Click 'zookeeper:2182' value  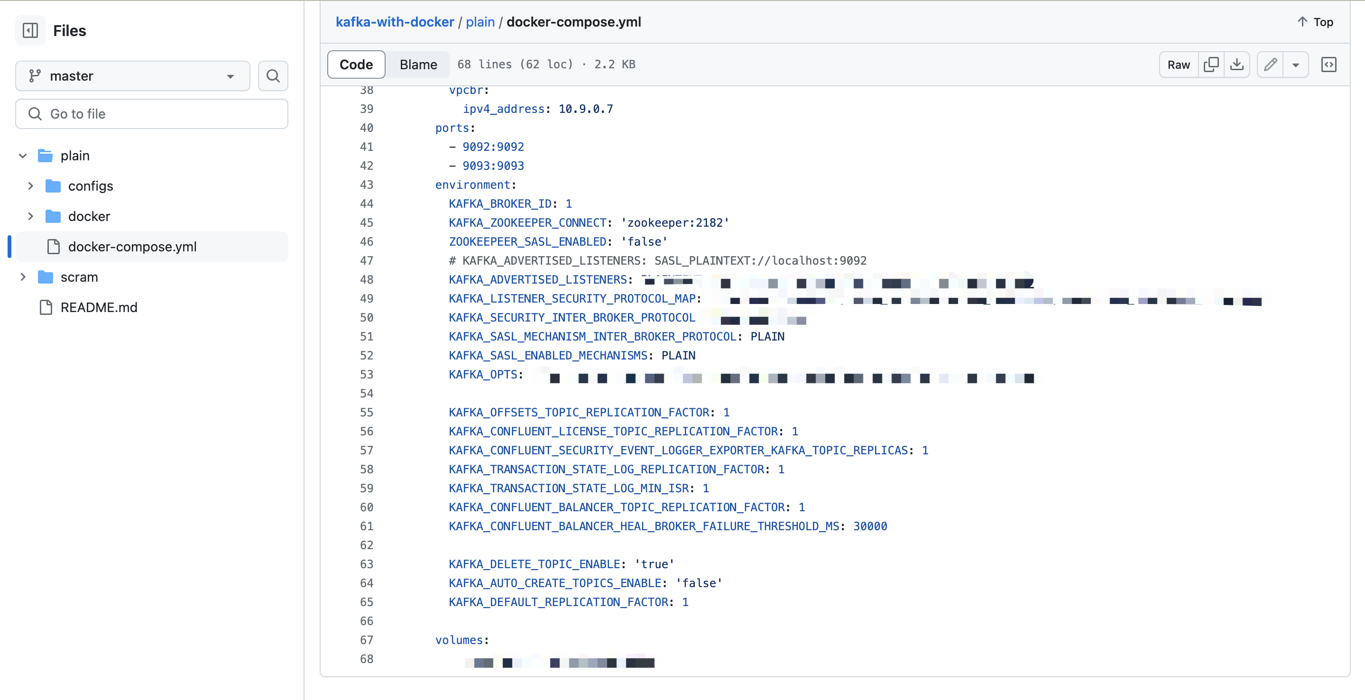(675, 222)
